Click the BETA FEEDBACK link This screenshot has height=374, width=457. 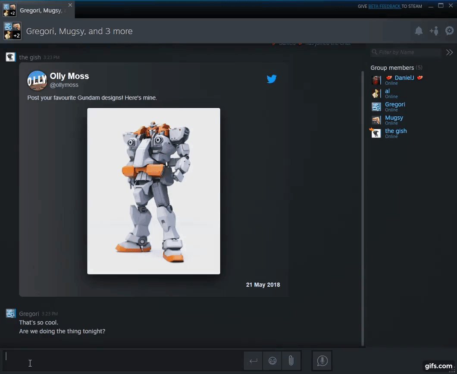coord(384,6)
